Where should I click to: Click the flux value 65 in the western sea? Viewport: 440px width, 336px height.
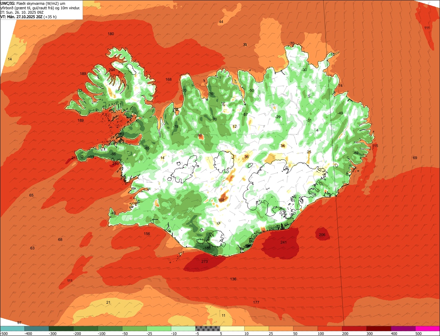coord(31,195)
